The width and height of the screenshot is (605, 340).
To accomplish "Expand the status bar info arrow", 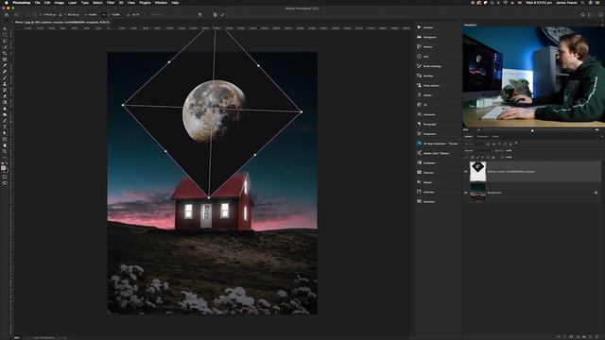I will pos(65,338).
